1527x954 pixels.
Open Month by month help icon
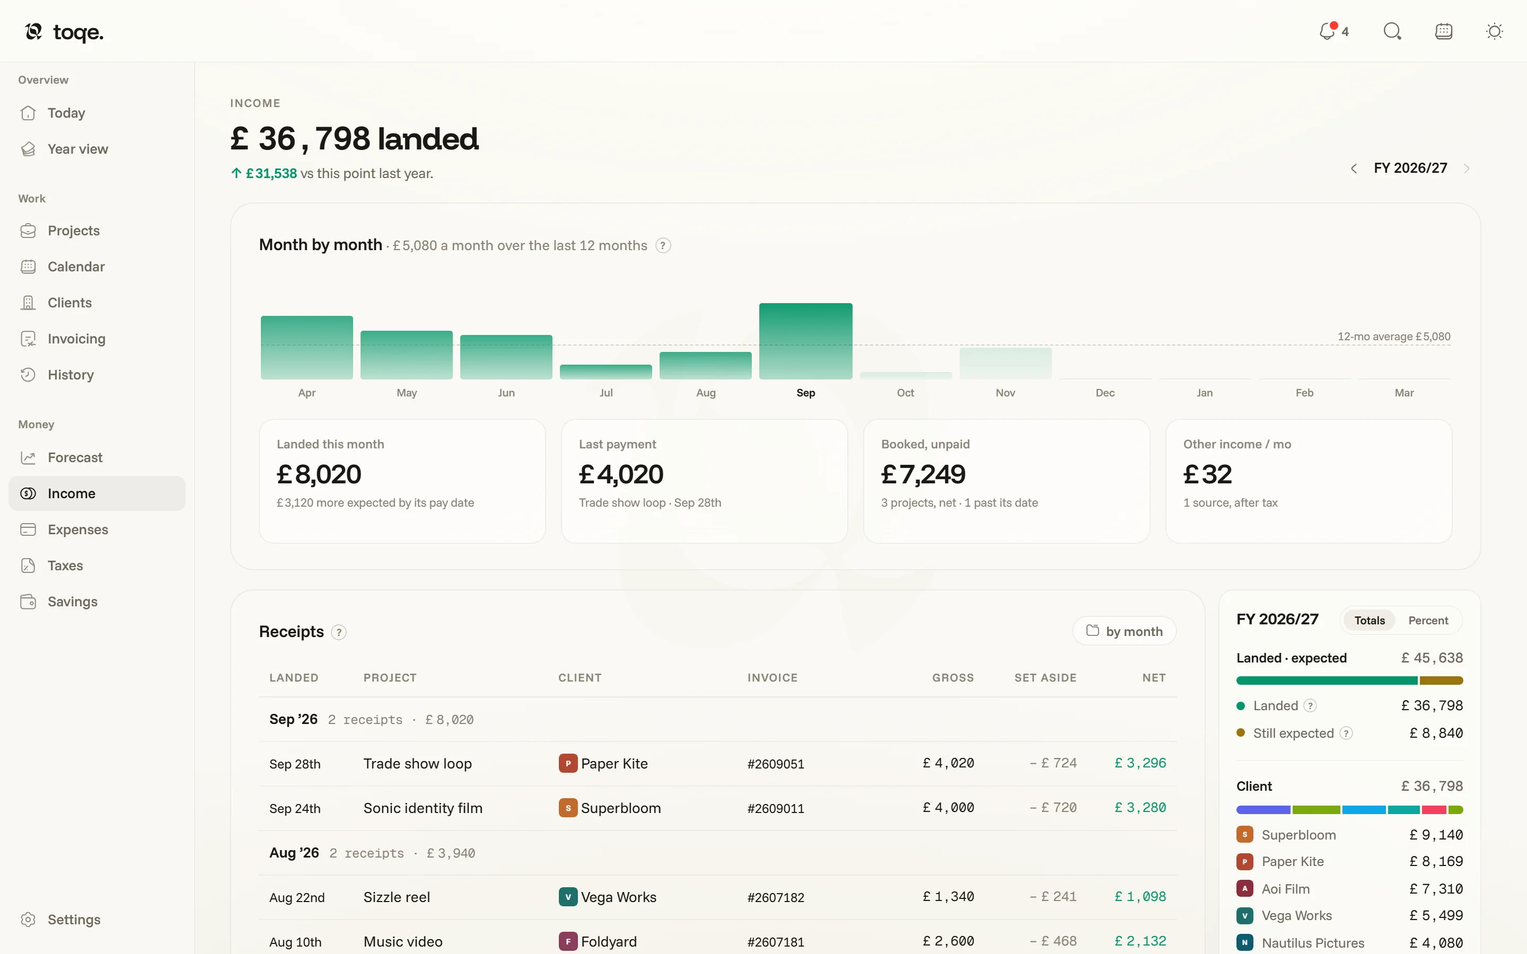(663, 245)
